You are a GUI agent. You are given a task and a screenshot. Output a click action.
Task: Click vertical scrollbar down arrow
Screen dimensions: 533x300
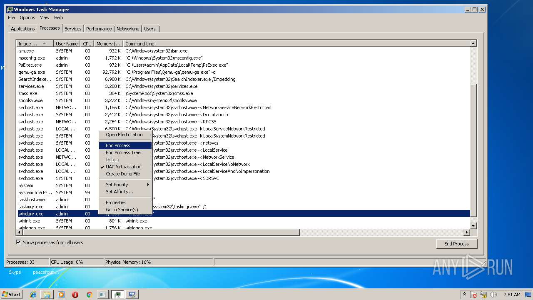pos(473,226)
